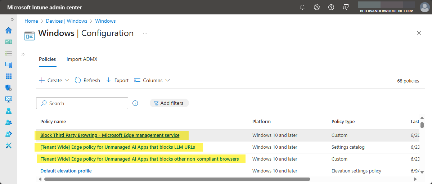Open Home icon in left sidebar
The width and height of the screenshot is (432, 184).
coord(9,30)
